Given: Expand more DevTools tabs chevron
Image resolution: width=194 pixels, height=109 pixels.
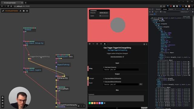Looking at the screenshot, I should pos(175,9).
